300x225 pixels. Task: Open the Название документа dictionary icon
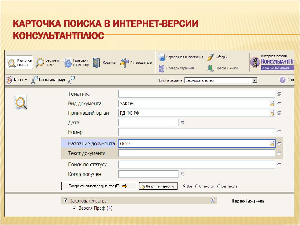[x=279, y=143]
